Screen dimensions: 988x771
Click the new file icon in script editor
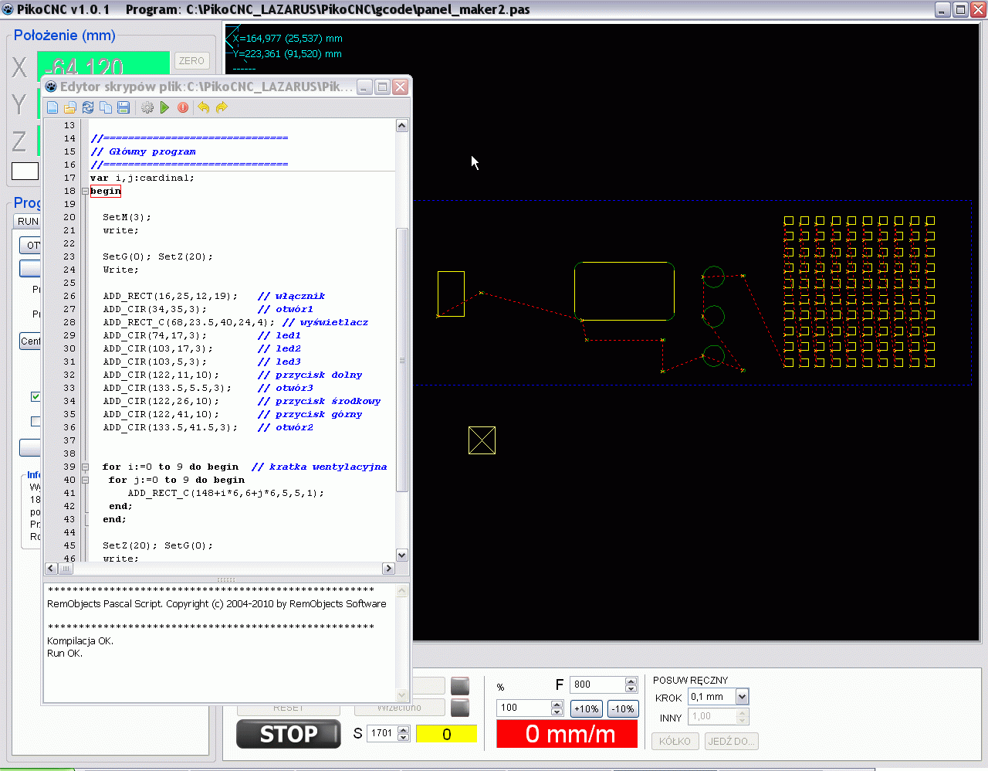coord(52,107)
